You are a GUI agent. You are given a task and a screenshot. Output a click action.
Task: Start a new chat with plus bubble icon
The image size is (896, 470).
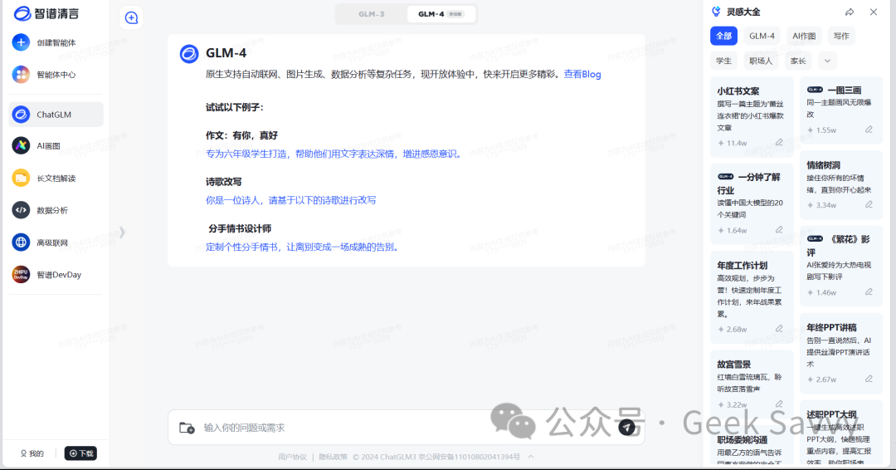(131, 17)
